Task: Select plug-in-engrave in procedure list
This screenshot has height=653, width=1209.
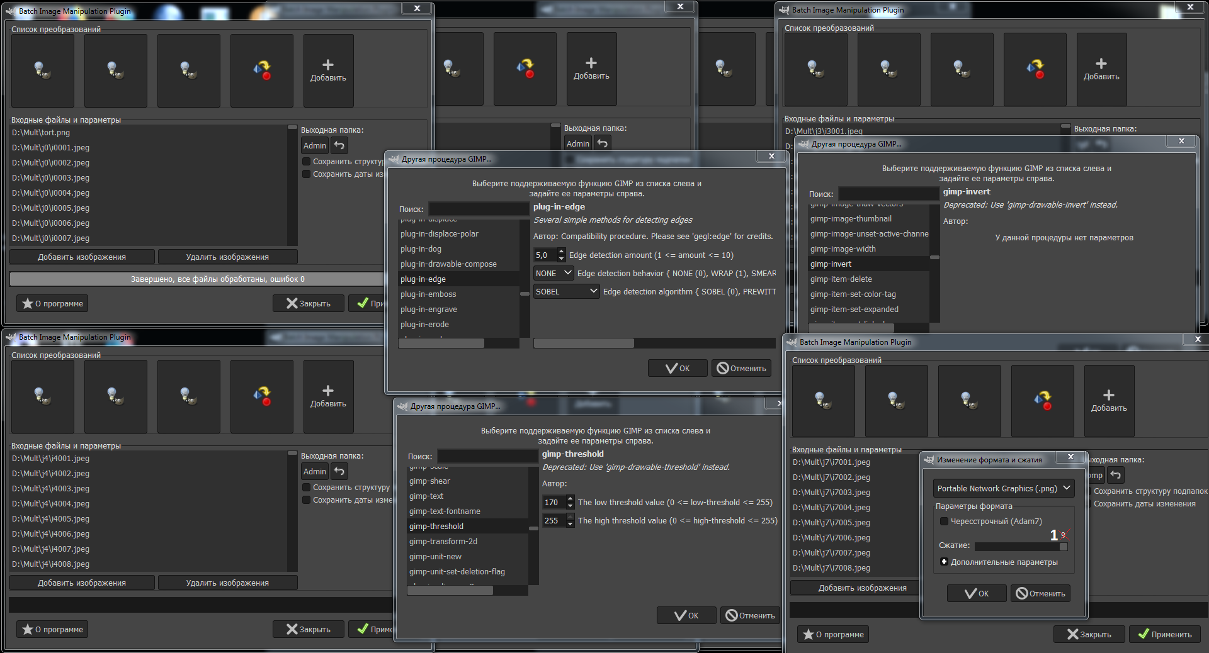Action: click(459, 310)
